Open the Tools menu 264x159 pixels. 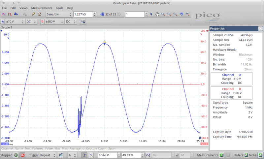59,8
